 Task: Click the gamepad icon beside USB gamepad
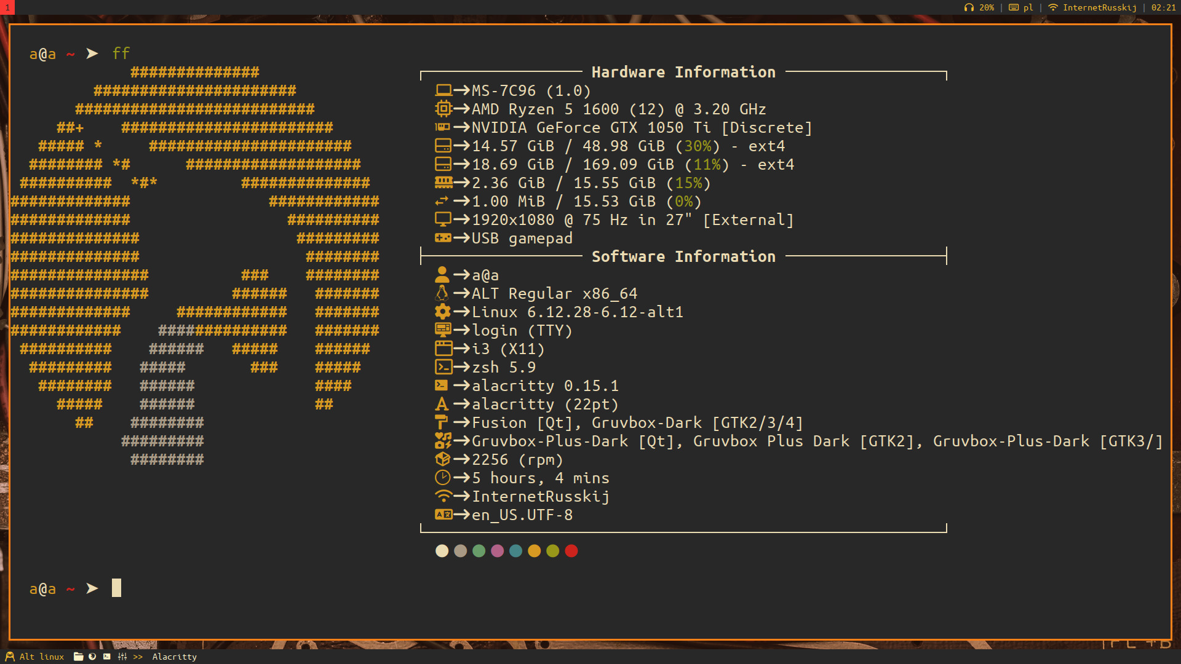coord(442,238)
